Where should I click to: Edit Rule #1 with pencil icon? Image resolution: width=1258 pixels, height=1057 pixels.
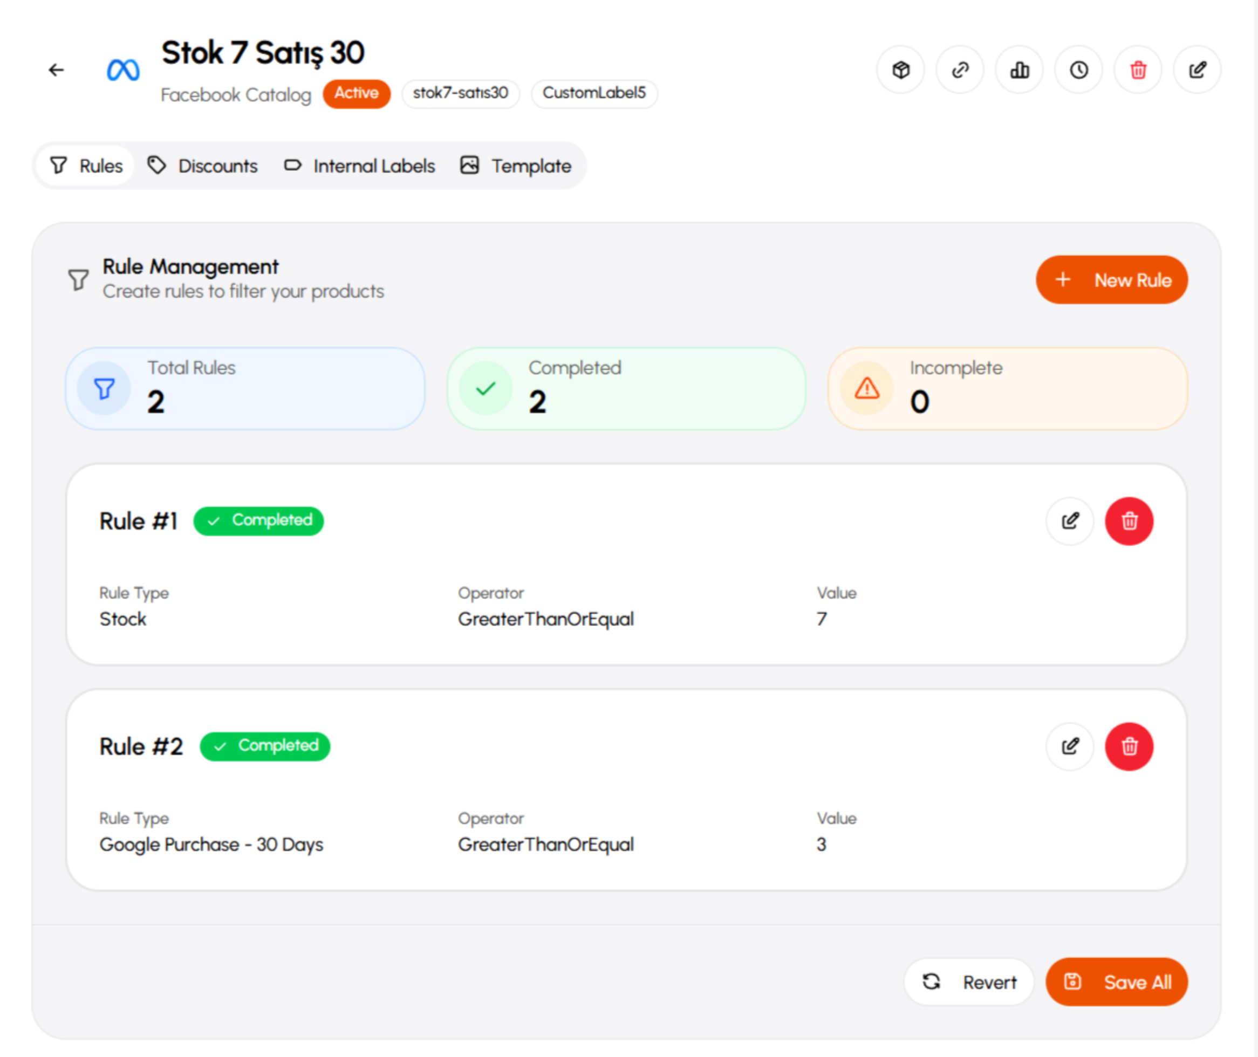tap(1070, 521)
